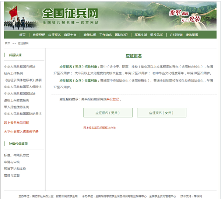This screenshot has height=199, width=221.
Task: Open 国防知识 from the navigation bar
Action: coord(121,35)
